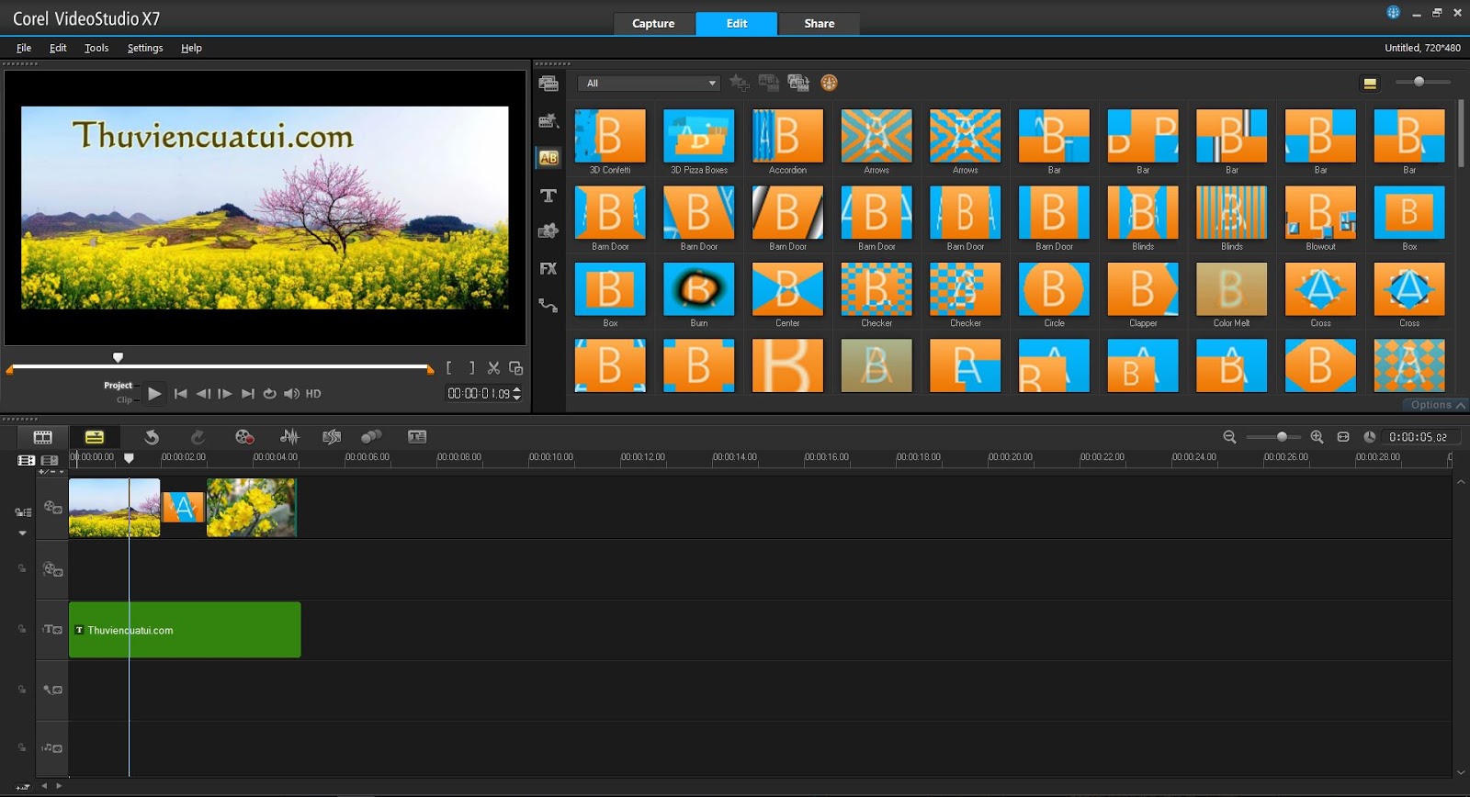Click the orange get more content icon
Image resolution: width=1470 pixels, height=797 pixels.
pos(829,83)
